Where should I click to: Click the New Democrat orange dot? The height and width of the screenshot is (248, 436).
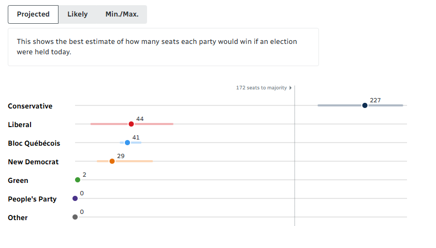coord(112,161)
